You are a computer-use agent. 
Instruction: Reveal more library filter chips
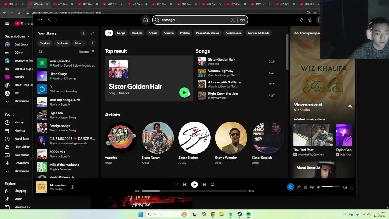click(x=92, y=43)
